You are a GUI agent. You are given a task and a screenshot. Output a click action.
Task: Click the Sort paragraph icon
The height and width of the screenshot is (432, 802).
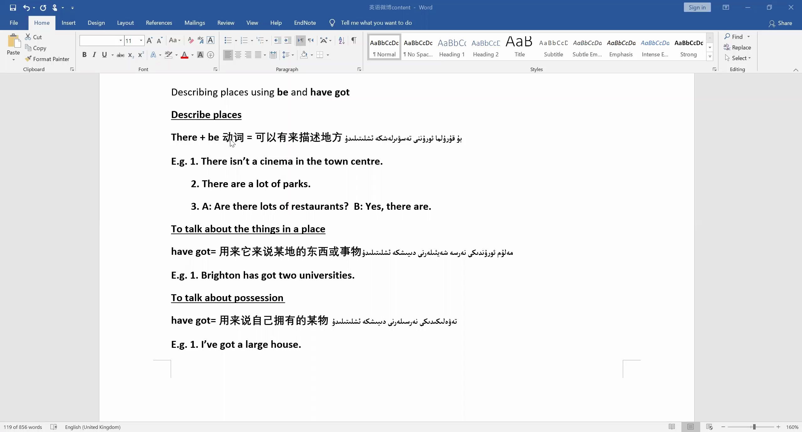(x=341, y=40)
